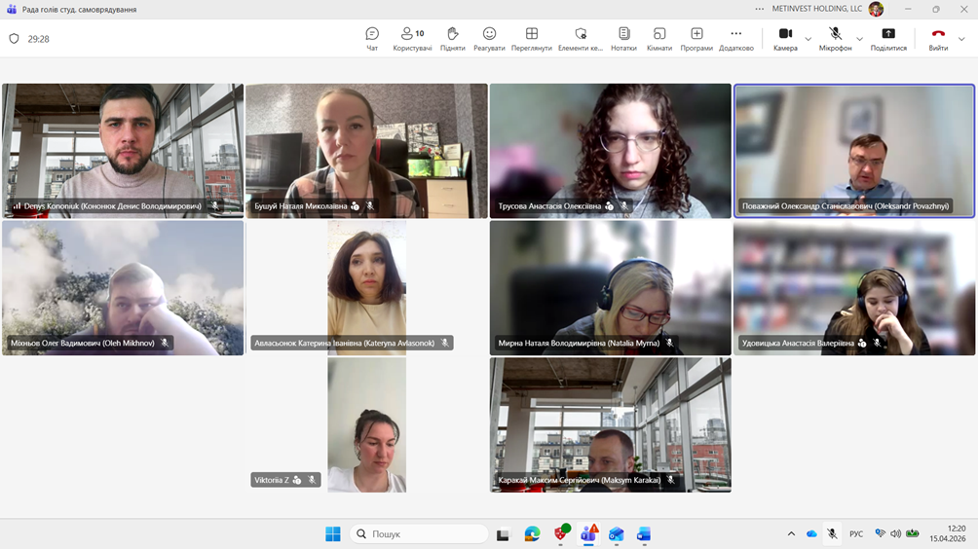
Task: Show the Користувачі participants list
Action: click(412, 38)
